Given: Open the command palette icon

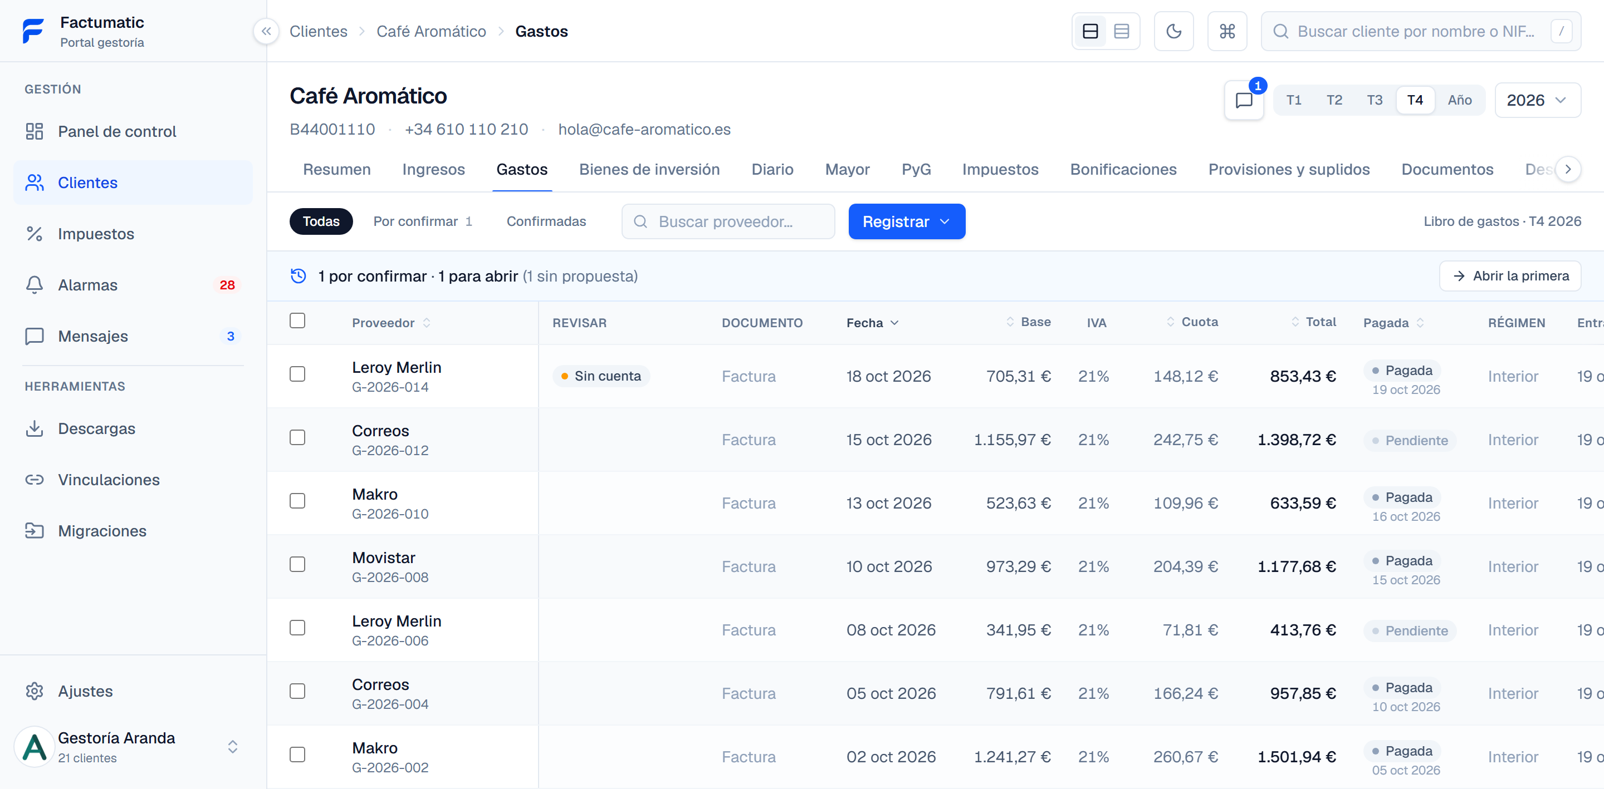Looking at the screenshot, I should tap(1226, 31).
